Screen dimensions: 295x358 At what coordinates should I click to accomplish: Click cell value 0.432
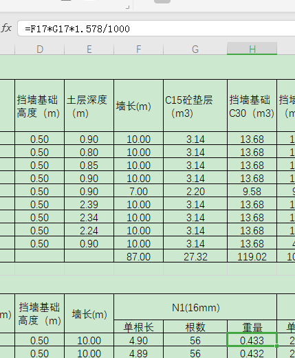252,353
